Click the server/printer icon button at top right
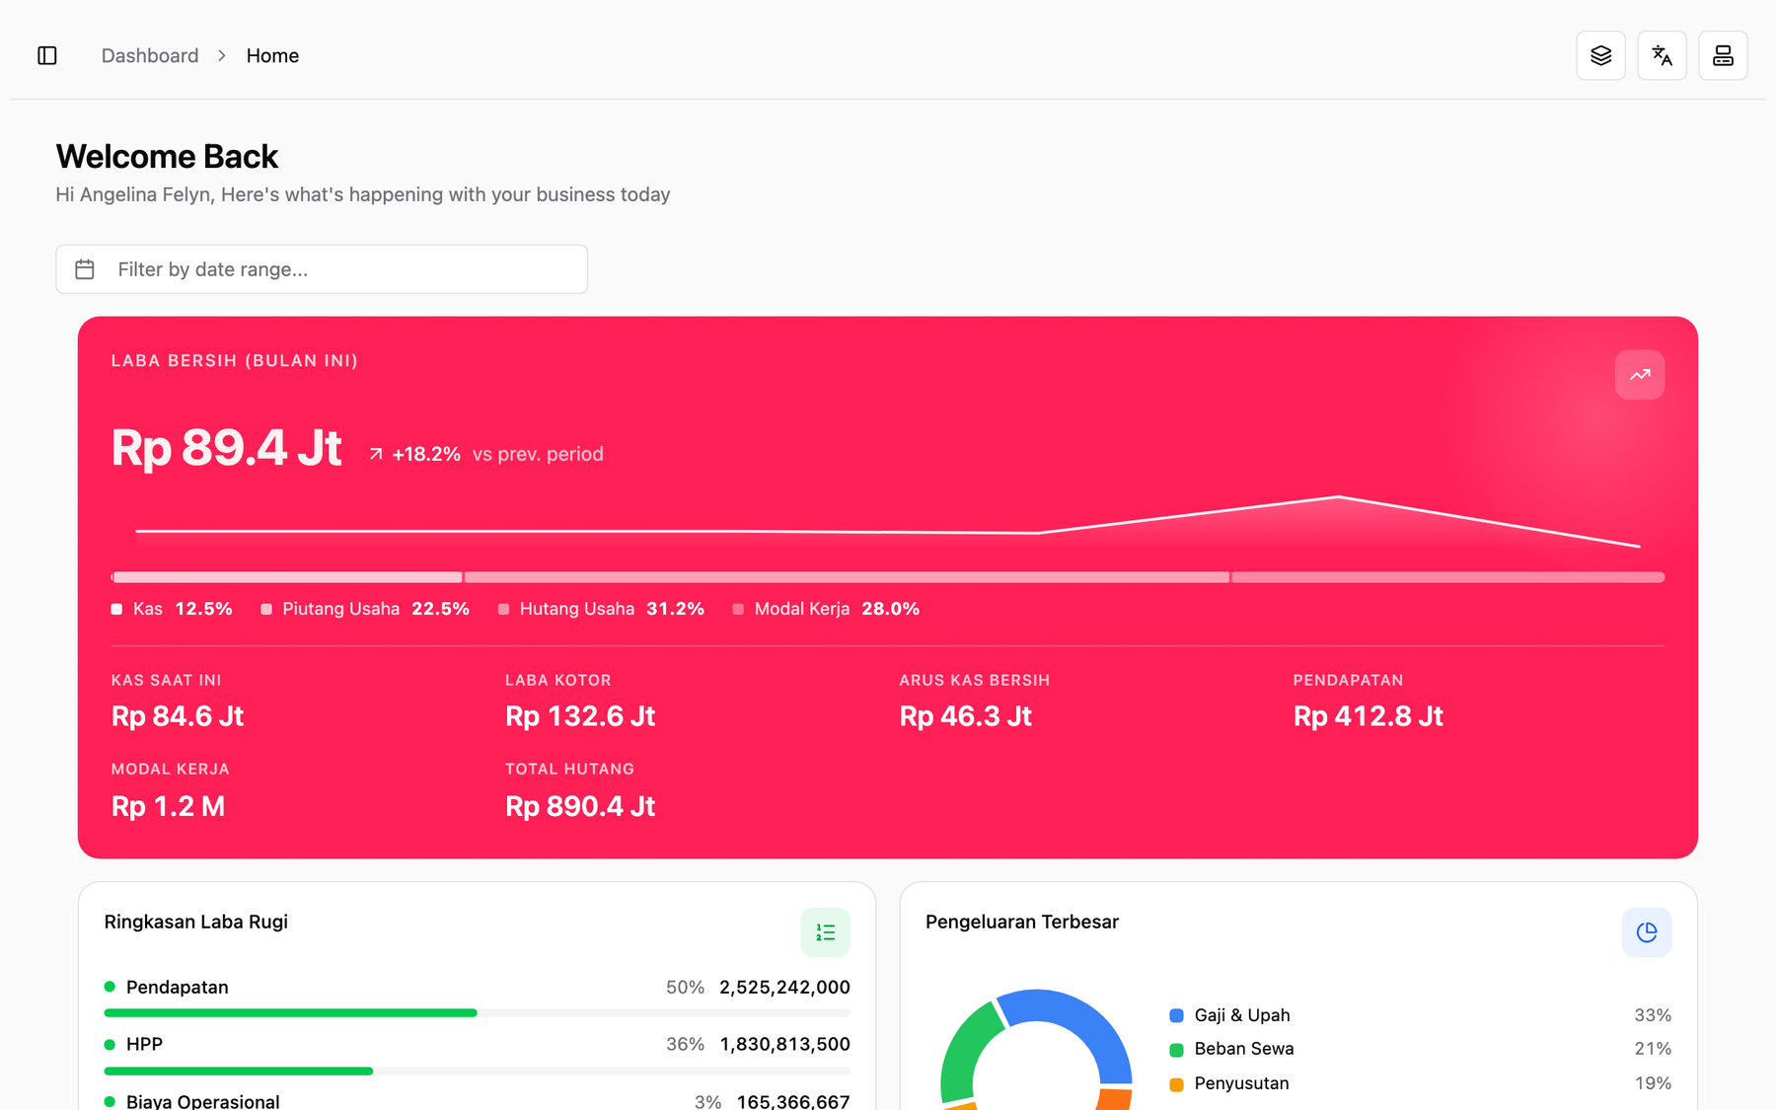This screenshot has width=1776, height=1110. point(1723,55)
